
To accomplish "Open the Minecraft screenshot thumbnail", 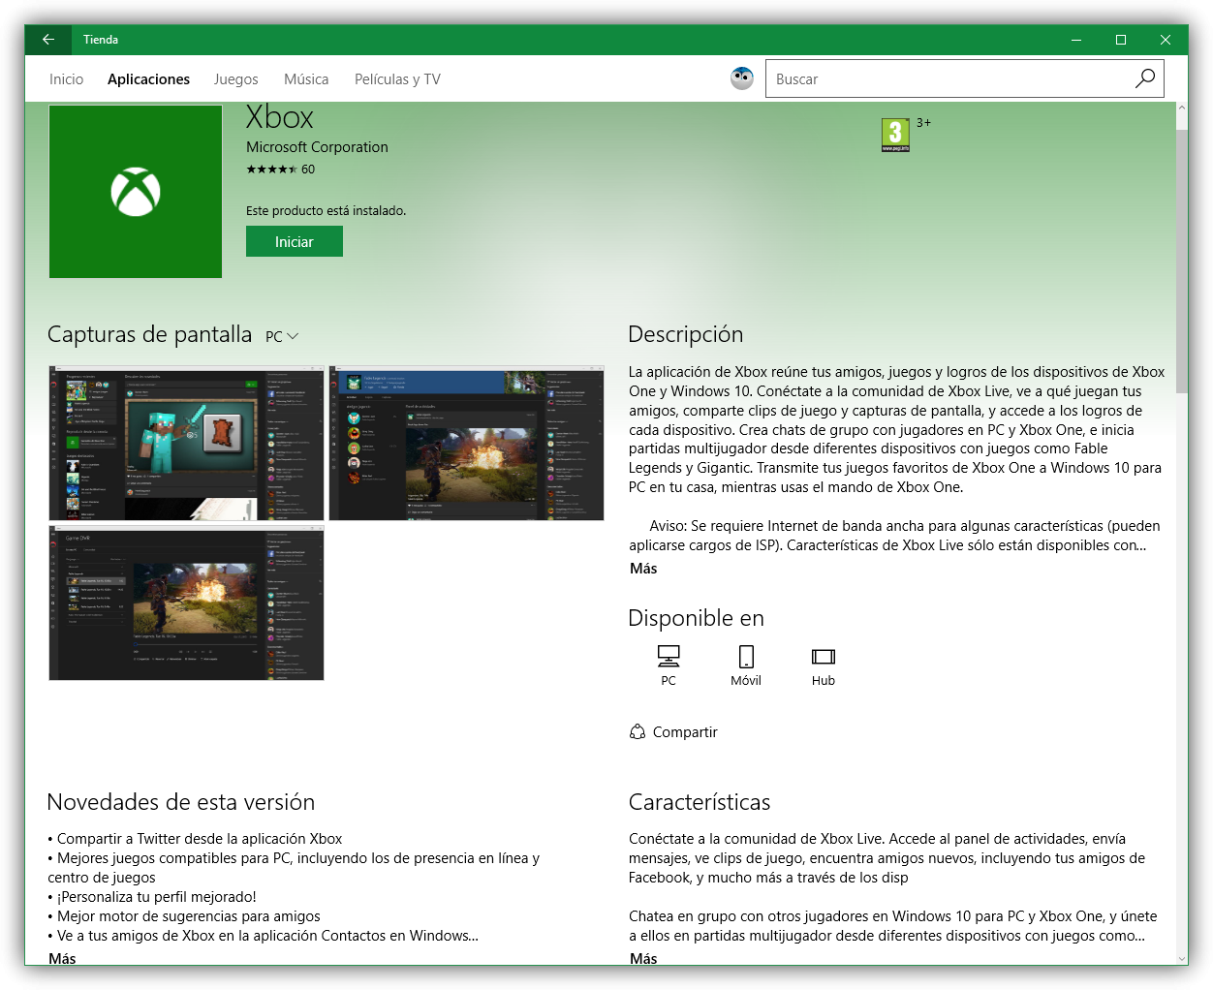I will [x=187, y=443].
